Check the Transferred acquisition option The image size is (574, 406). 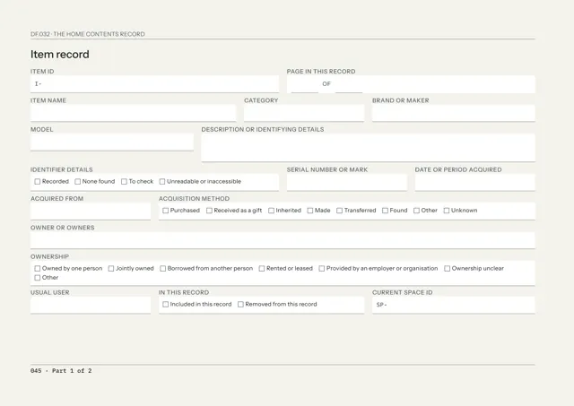pos(339,211)
